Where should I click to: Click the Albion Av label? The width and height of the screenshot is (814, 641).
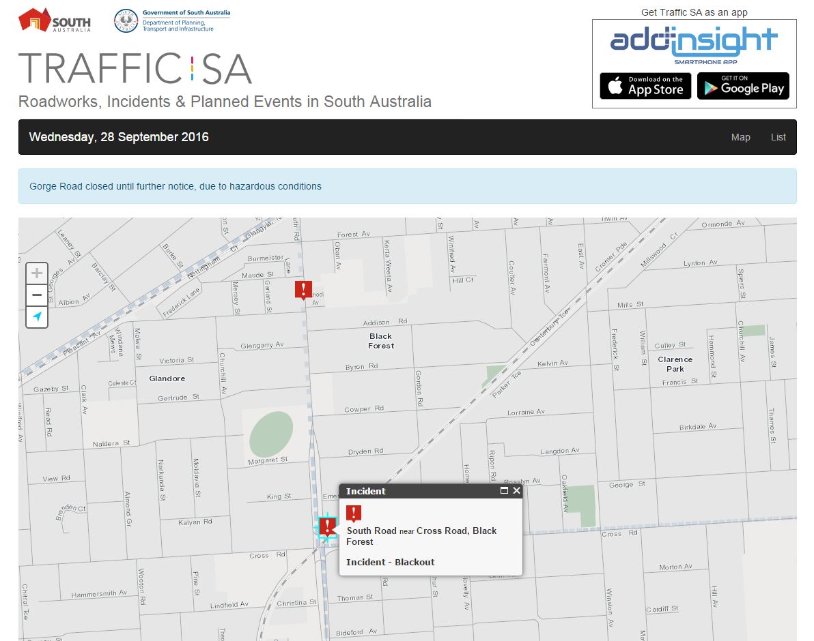(x=74, y=300)
